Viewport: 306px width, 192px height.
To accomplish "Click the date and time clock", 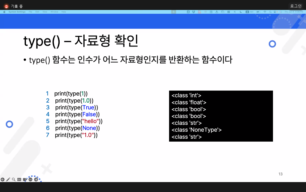I will coord(294,12).
